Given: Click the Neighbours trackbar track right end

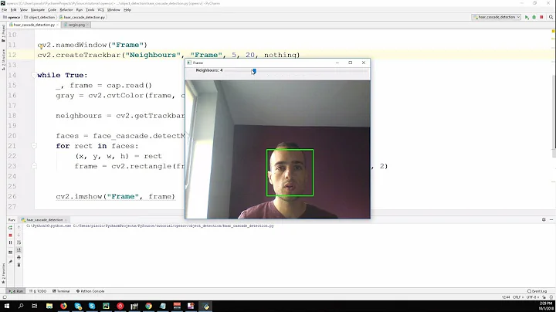Looking at the screenshot, I should [x=365, y=71].
